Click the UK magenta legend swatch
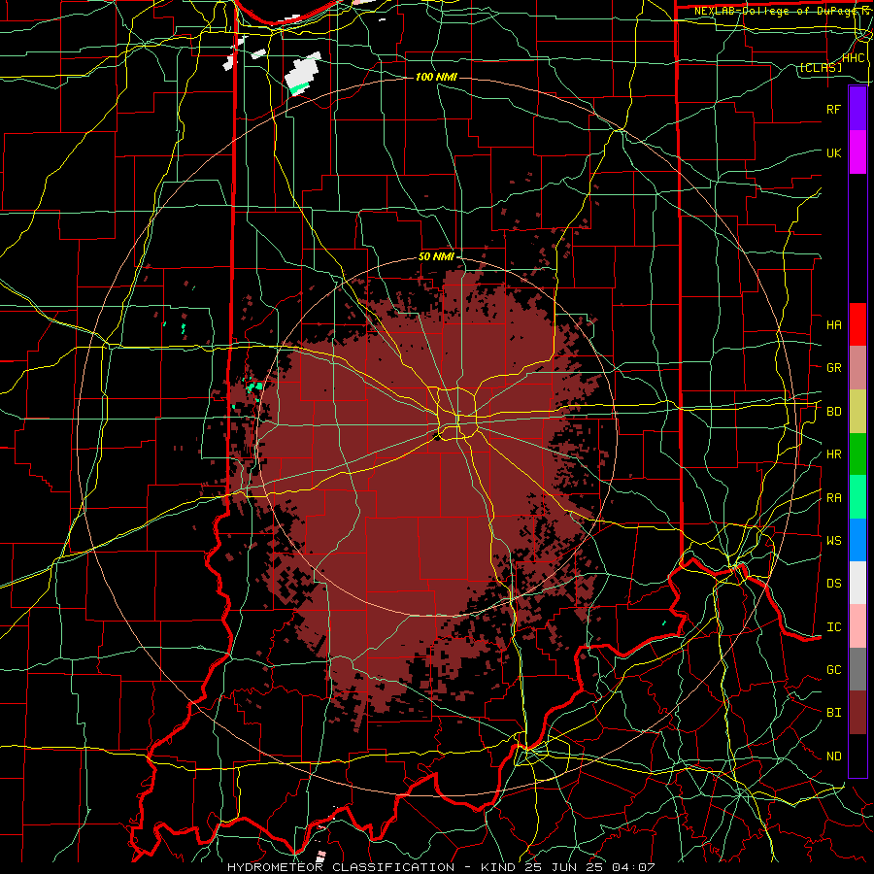Image resolution: width=874 pixels, height=874 pixels. point(857,152)
